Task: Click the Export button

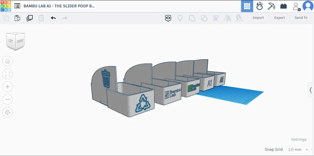Action: coord(279,18)
